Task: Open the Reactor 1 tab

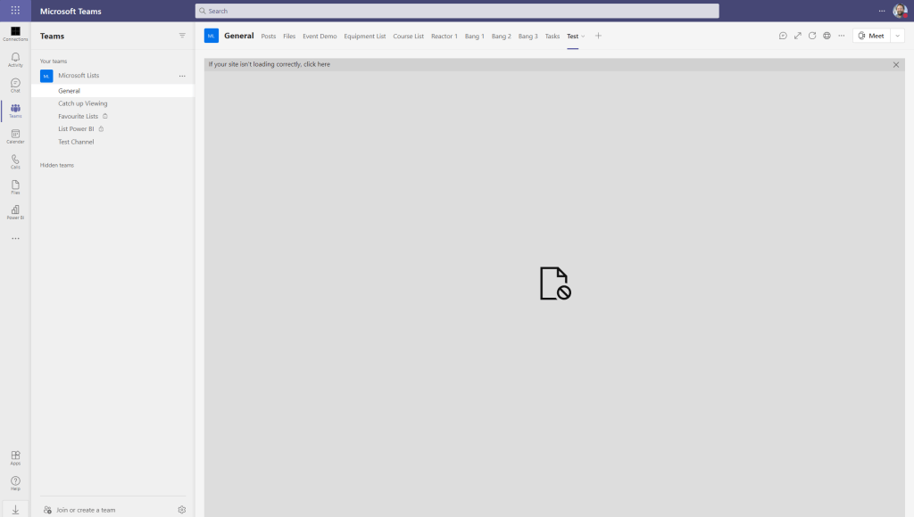Action: [x=445, y=36]
